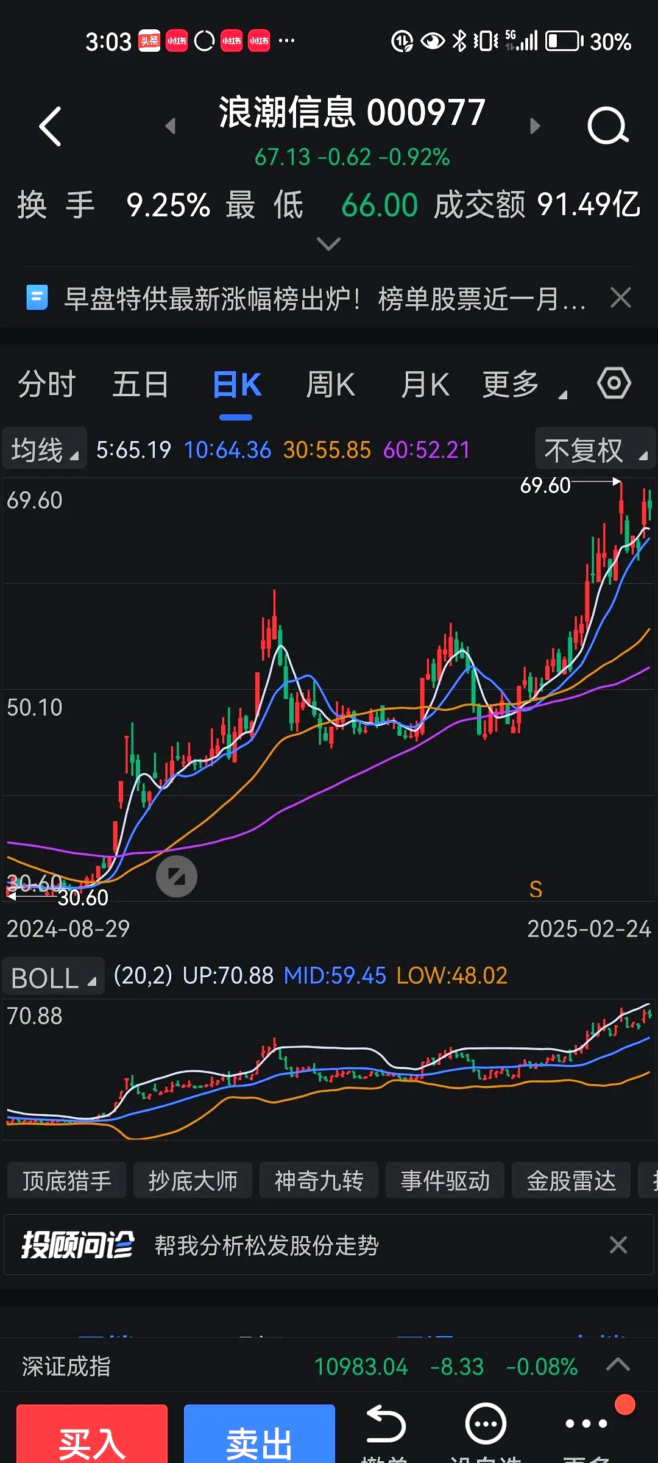Switch to the 月K tab

tap(425, 385)
